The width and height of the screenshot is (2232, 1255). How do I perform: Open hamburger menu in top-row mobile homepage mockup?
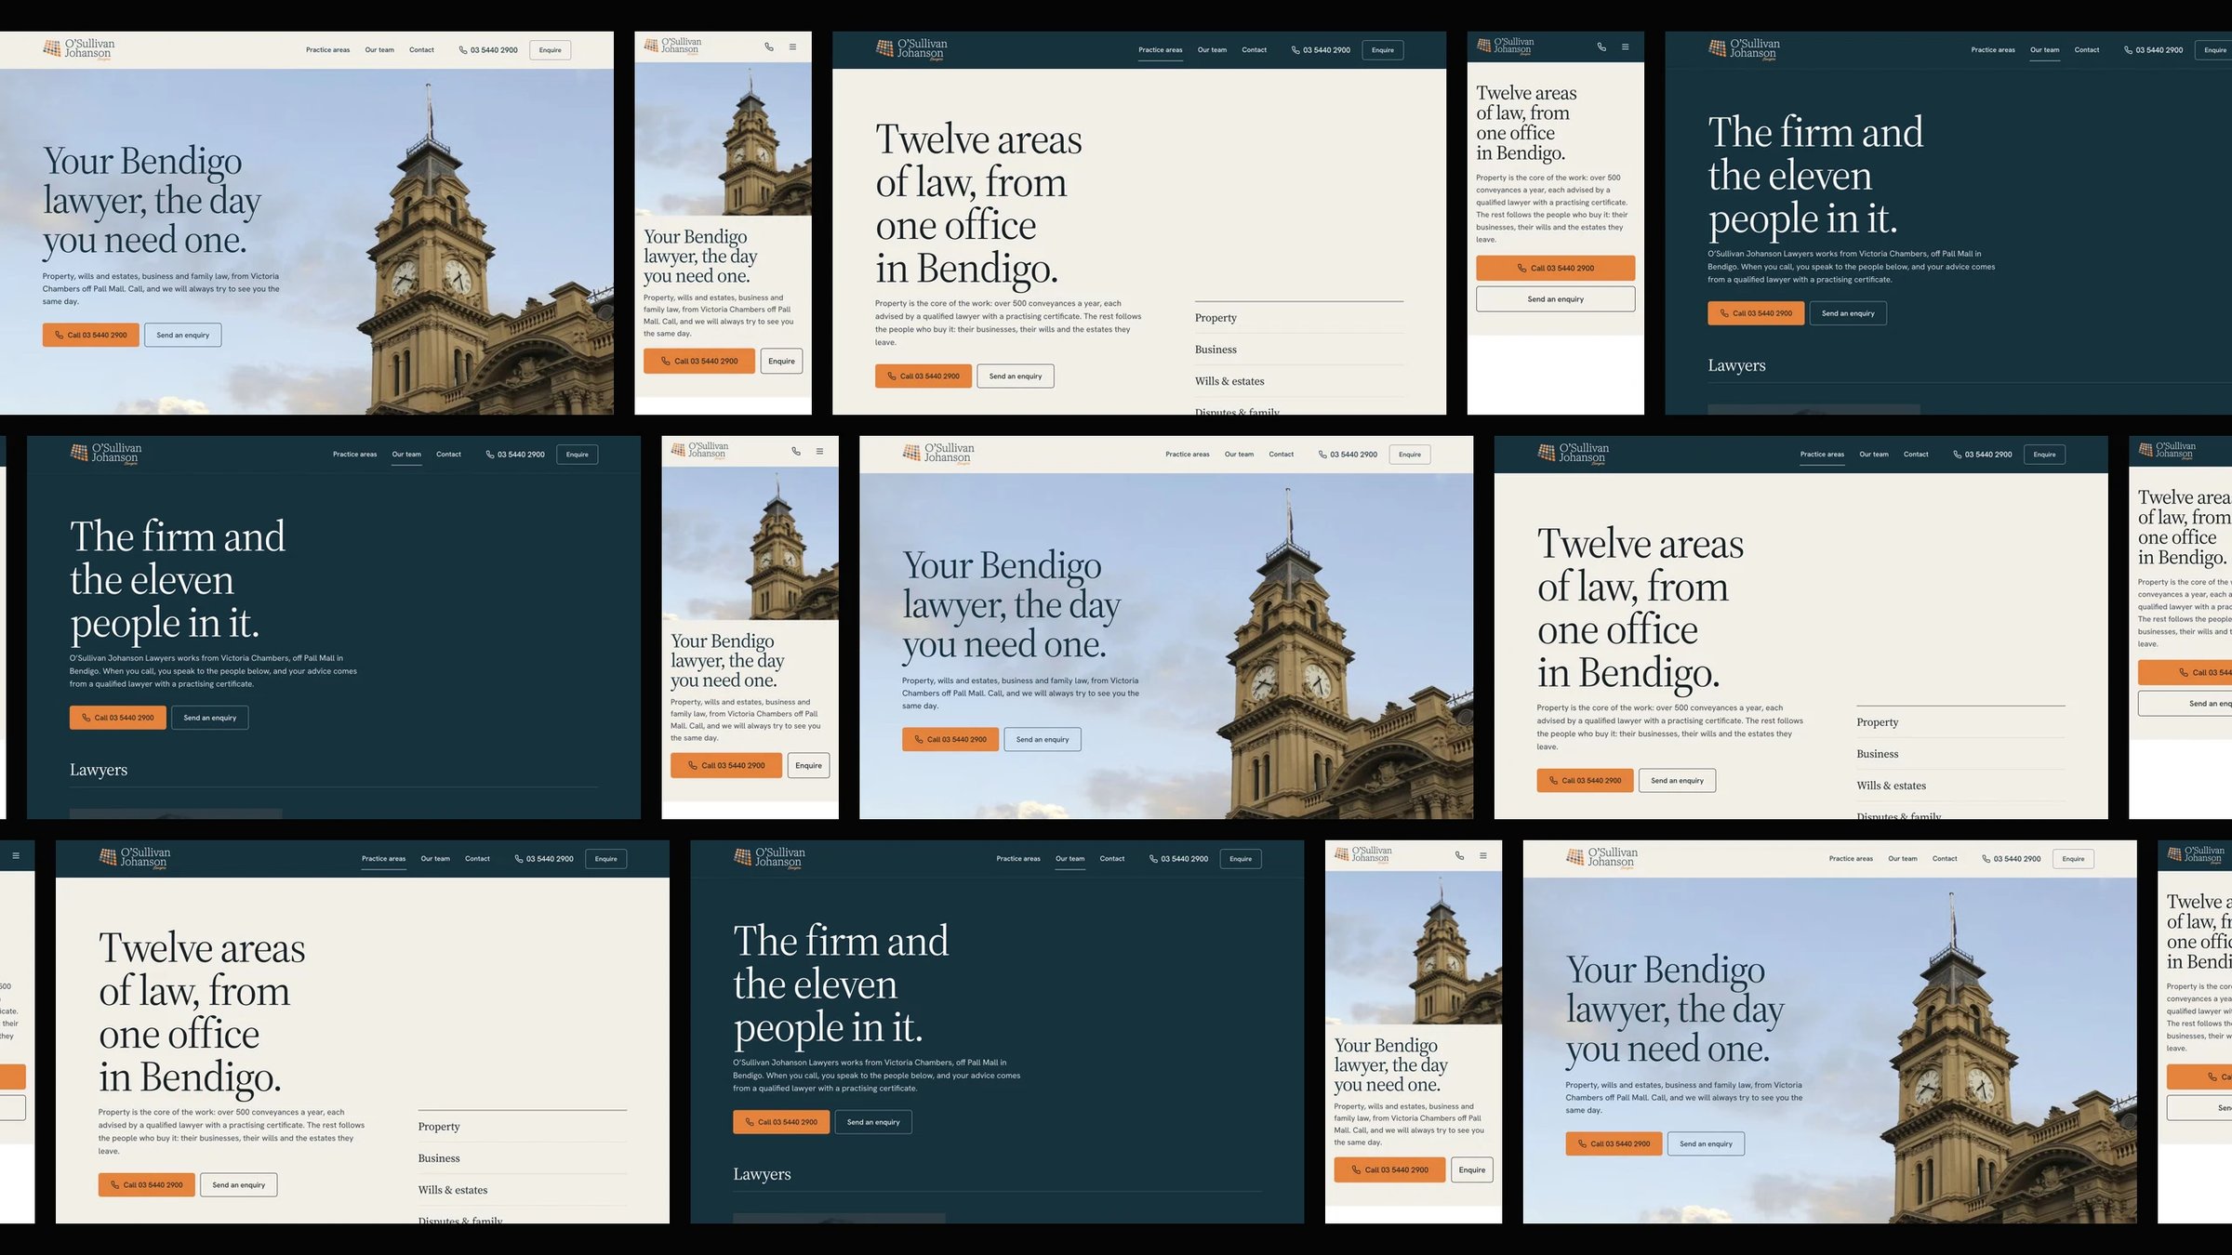pyautogui.click(x=792, y=46)
